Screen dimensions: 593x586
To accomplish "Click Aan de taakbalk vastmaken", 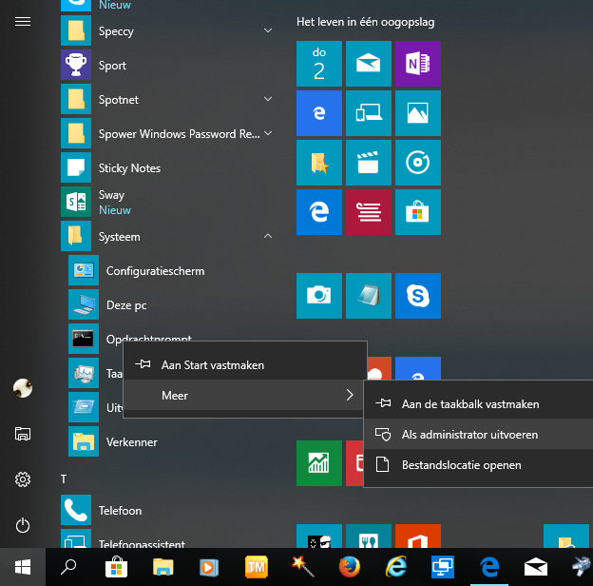I will pyautogui.click(x=469, y=404).
